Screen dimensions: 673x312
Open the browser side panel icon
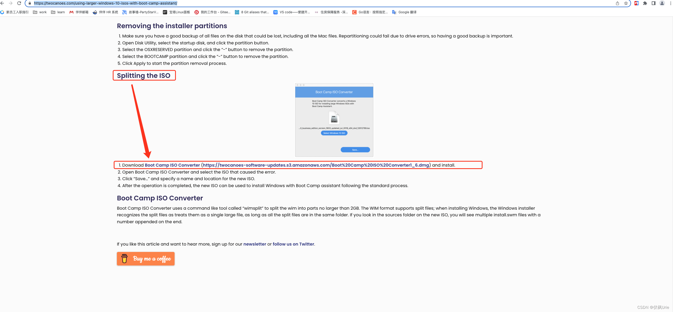click(653, 3)
